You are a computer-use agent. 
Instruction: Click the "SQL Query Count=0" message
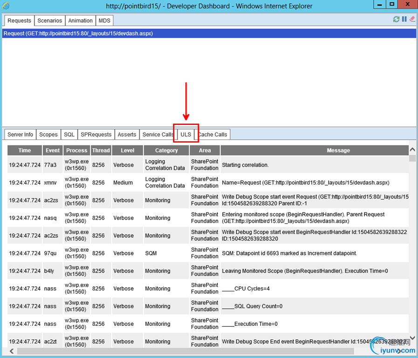pyautogui.click(x=252, y=306)
